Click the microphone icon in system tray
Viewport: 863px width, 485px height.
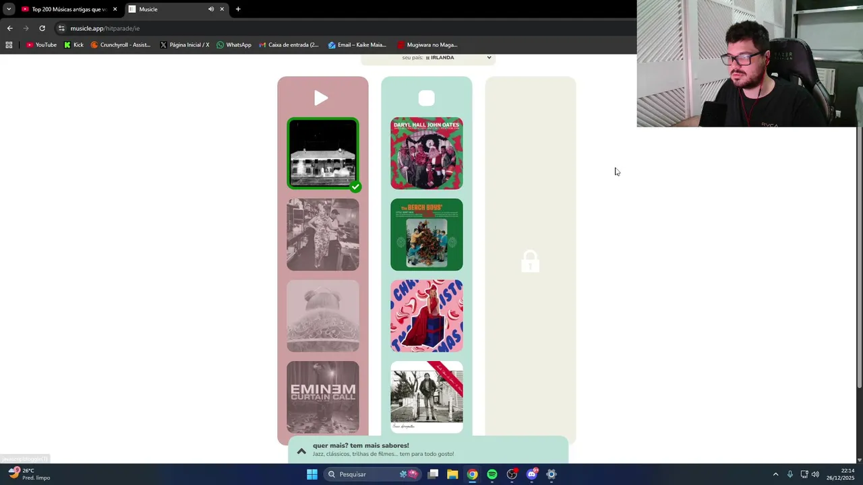[790, 474]
